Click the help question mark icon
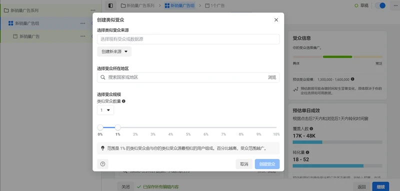 (103, 164)
